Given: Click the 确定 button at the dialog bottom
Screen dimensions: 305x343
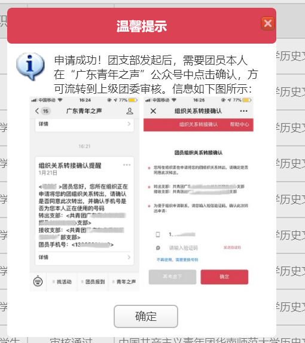Looking at the screenshot, I should 145,316.
